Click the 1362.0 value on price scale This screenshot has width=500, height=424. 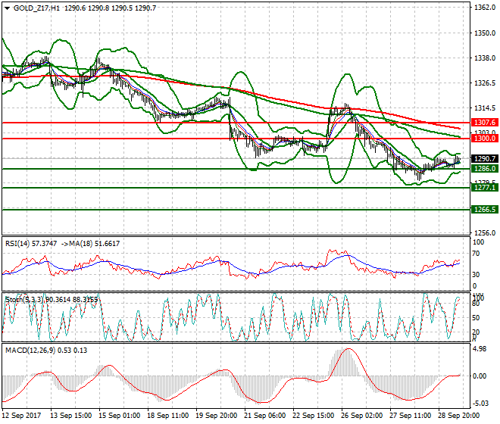[x=483, y=8]
